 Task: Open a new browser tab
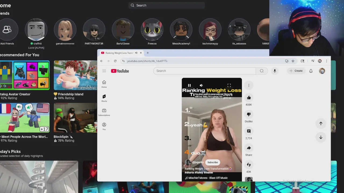pos(148,53)
